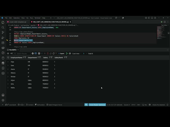Screen dimensions: 170x127
Task: Toggle the eye visibility icon in result toolbar
Action: pyautogui.click(x=70, y=53)
